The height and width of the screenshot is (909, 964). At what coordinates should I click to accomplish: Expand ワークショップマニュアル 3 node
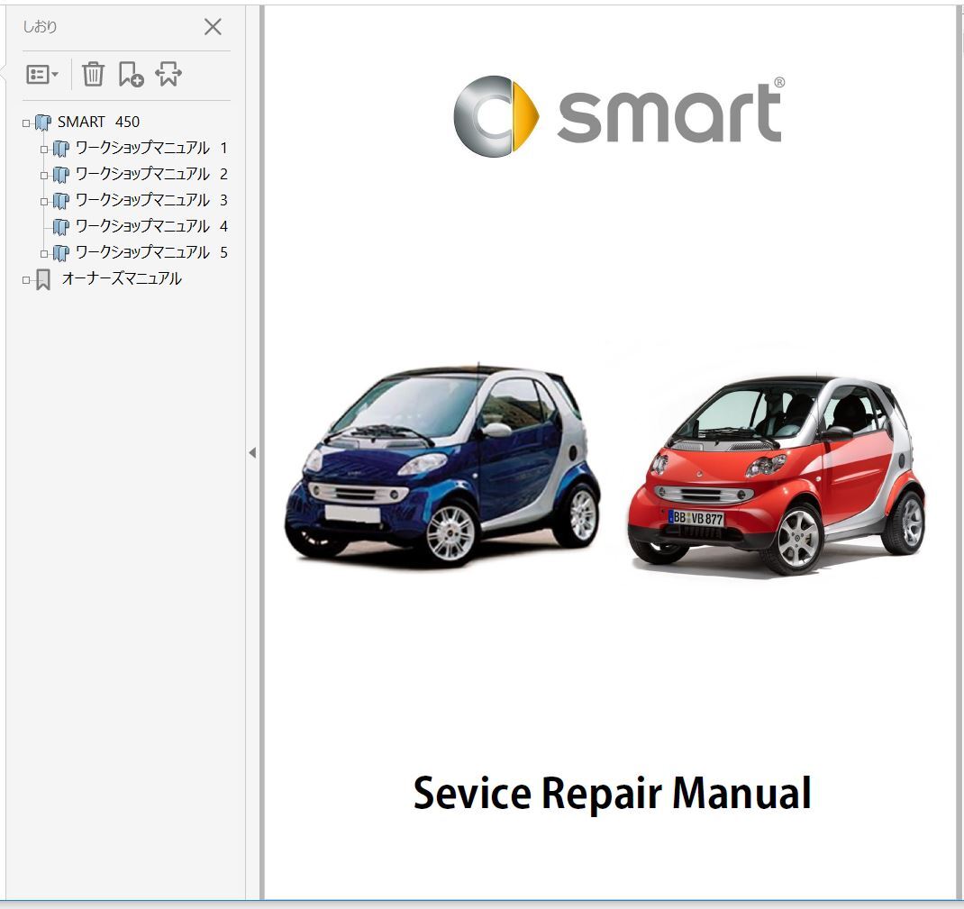pos(43,201)
